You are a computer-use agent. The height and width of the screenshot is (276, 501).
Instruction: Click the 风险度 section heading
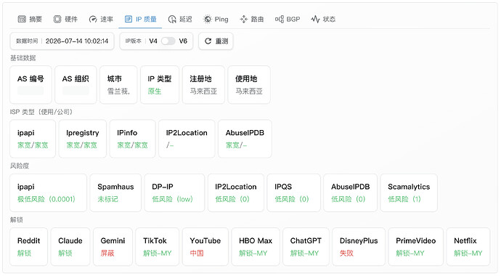(20, 166)
